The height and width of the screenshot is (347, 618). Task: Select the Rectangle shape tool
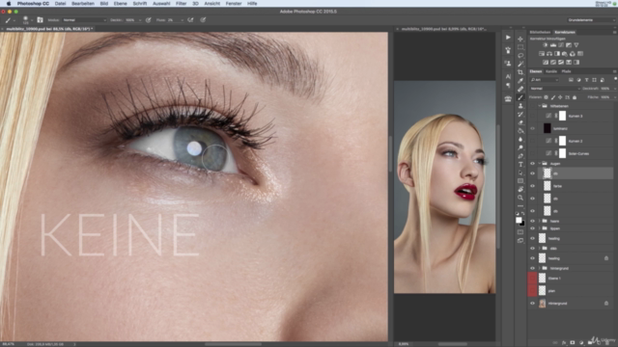click(520, 181)
